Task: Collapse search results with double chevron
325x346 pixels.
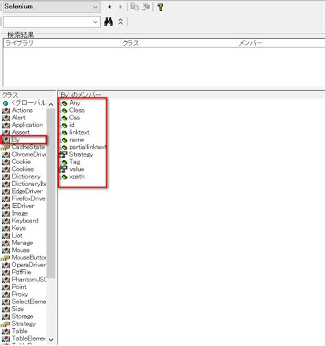Action: (x=121, y=22)
